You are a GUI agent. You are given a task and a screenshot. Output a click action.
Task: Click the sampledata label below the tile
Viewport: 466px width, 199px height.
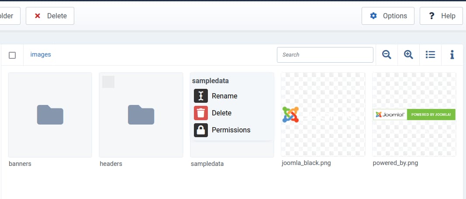coord(207,164)
